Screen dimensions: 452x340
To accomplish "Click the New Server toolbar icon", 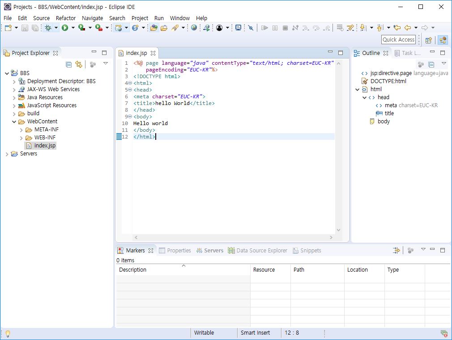I will tap(118, 28).
